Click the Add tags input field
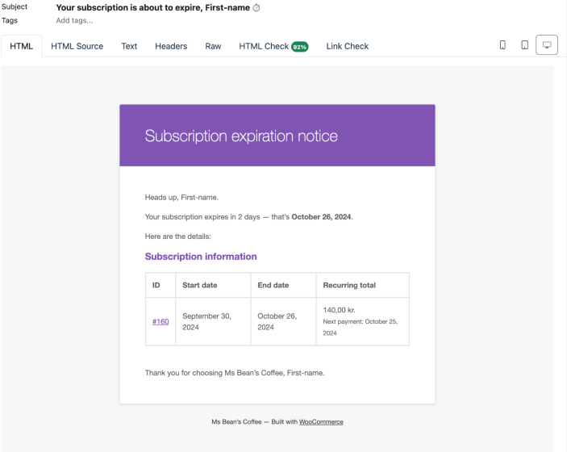Viewport: 567px width, 452px height. 74,21
